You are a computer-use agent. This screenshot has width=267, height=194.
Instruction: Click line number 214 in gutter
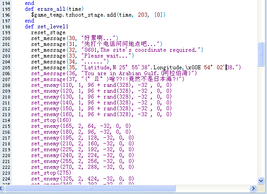[6, 120]
